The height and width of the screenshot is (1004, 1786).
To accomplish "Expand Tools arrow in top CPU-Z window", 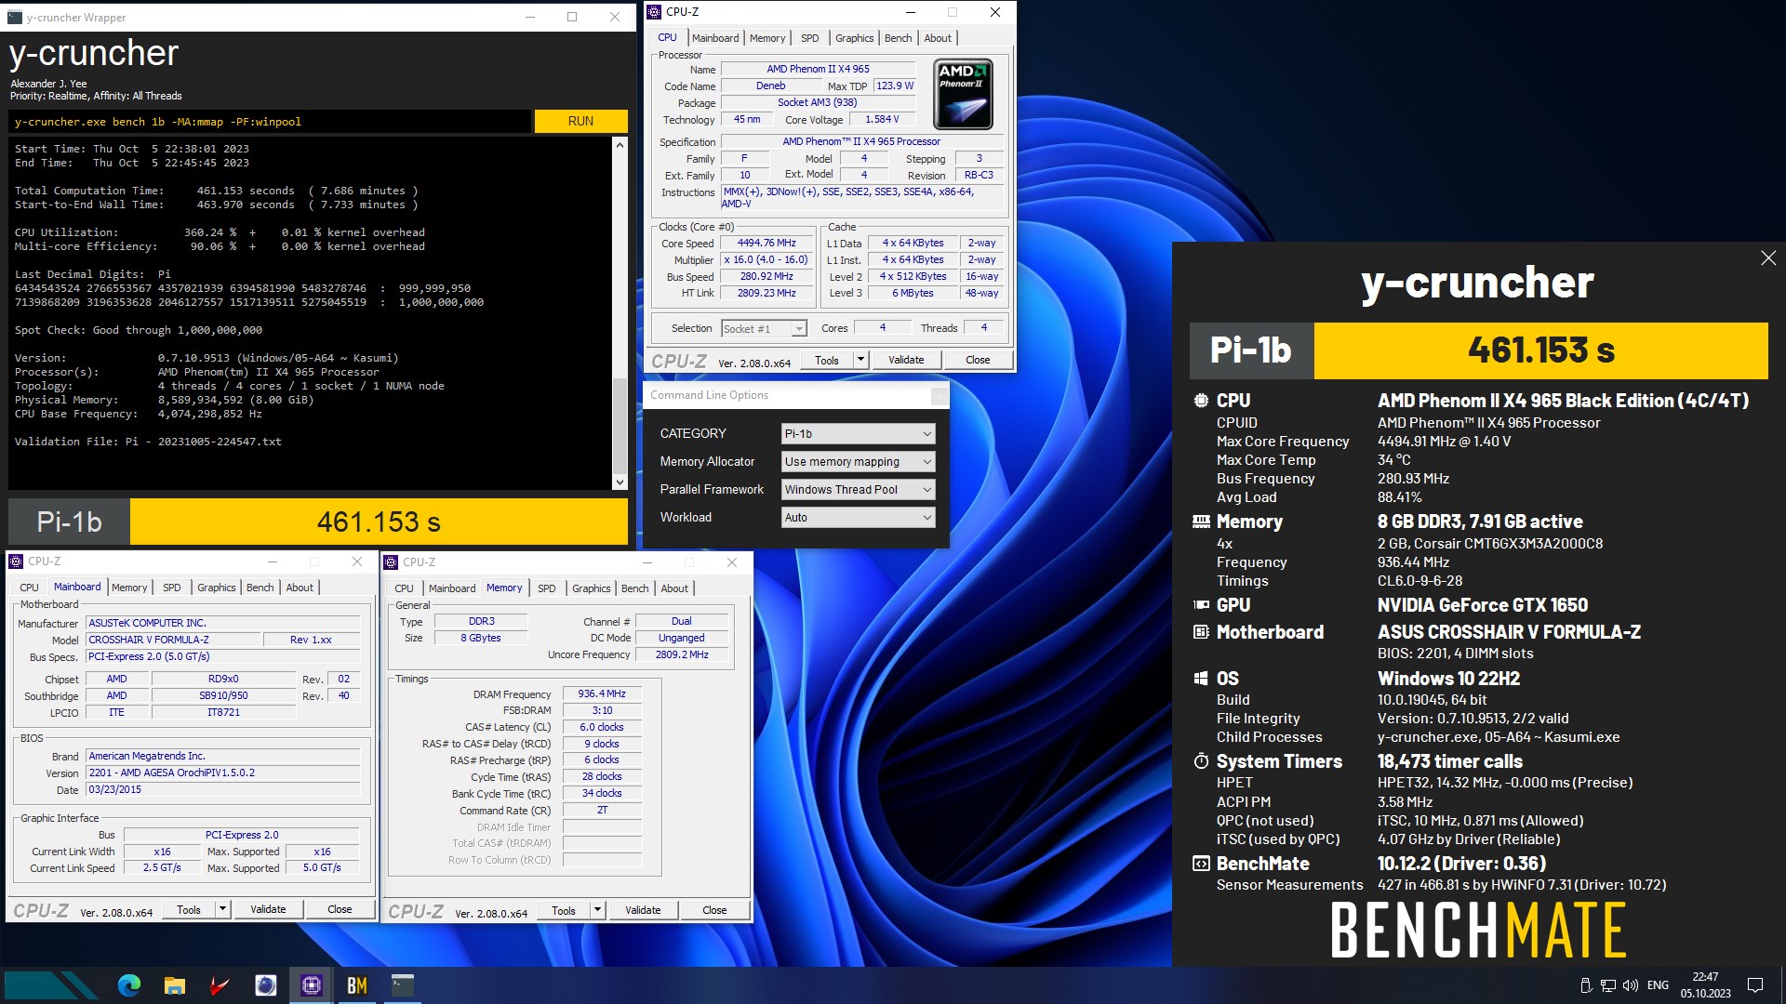I will 860,360.
